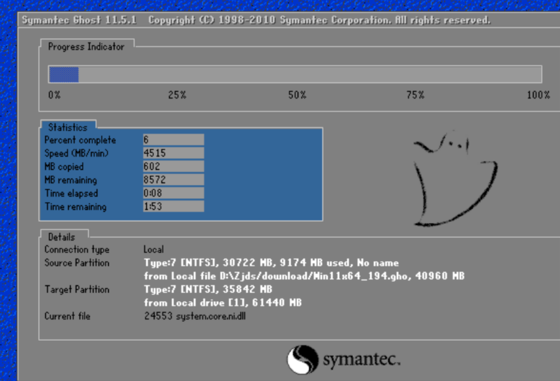Select the Details panel label
The image size is (560, 381).
61,237
